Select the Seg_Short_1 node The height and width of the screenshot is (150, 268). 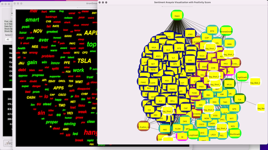215,84
